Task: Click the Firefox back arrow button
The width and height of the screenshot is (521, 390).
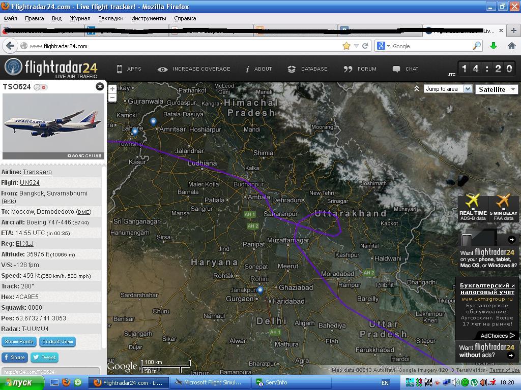Action: (x=10, y=46)
